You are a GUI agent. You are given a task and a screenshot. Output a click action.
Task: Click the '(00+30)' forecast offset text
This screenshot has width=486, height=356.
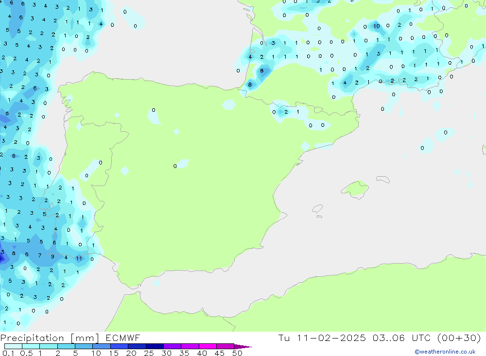click(459, 338)
